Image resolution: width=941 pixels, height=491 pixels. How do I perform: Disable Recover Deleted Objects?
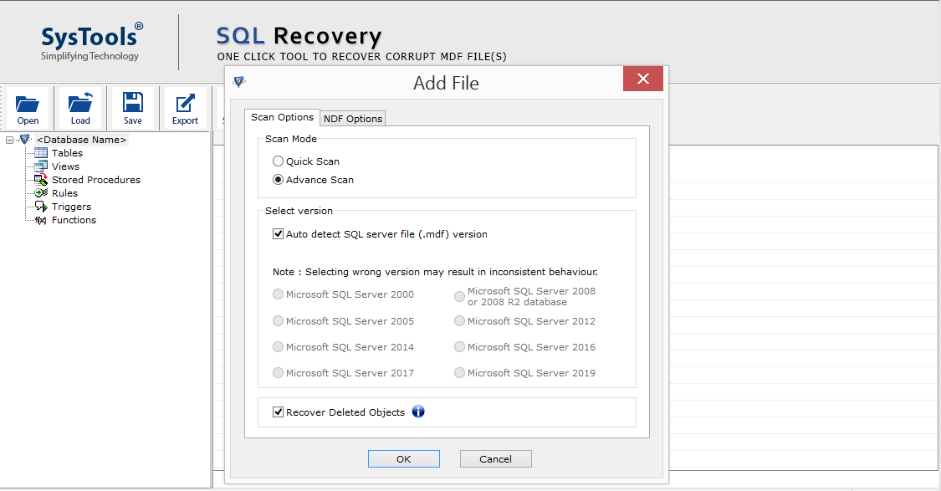pos(278,412)
